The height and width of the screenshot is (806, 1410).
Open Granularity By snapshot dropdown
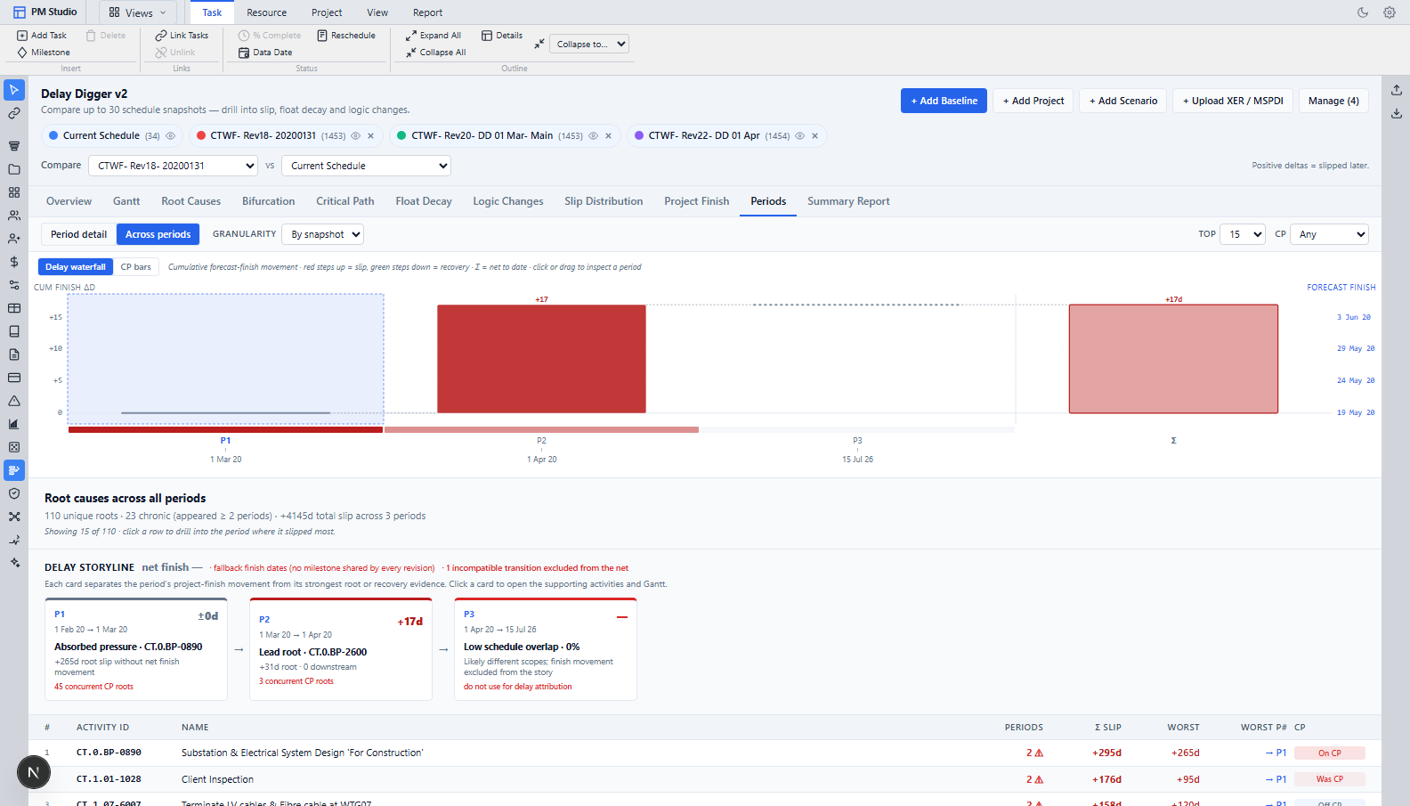323,234
